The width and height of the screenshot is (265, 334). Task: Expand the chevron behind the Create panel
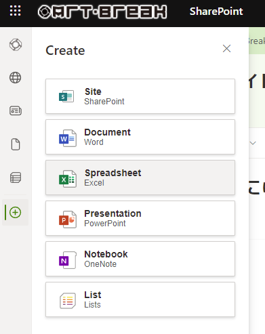(253, 143)
